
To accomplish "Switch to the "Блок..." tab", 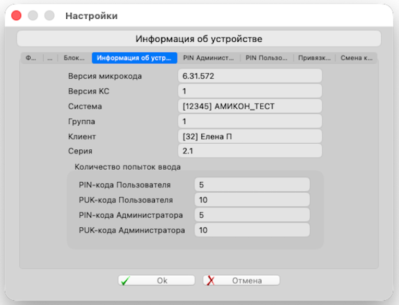I will pyautogui.click(x=74, y=58).
